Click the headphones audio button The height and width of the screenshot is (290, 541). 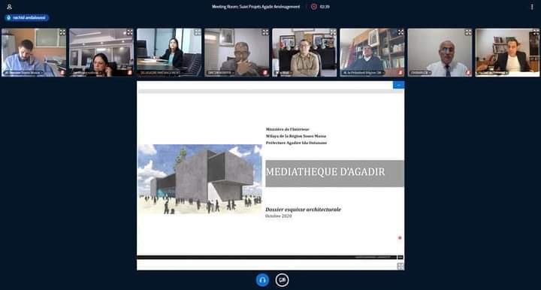(x=262, y=280)
